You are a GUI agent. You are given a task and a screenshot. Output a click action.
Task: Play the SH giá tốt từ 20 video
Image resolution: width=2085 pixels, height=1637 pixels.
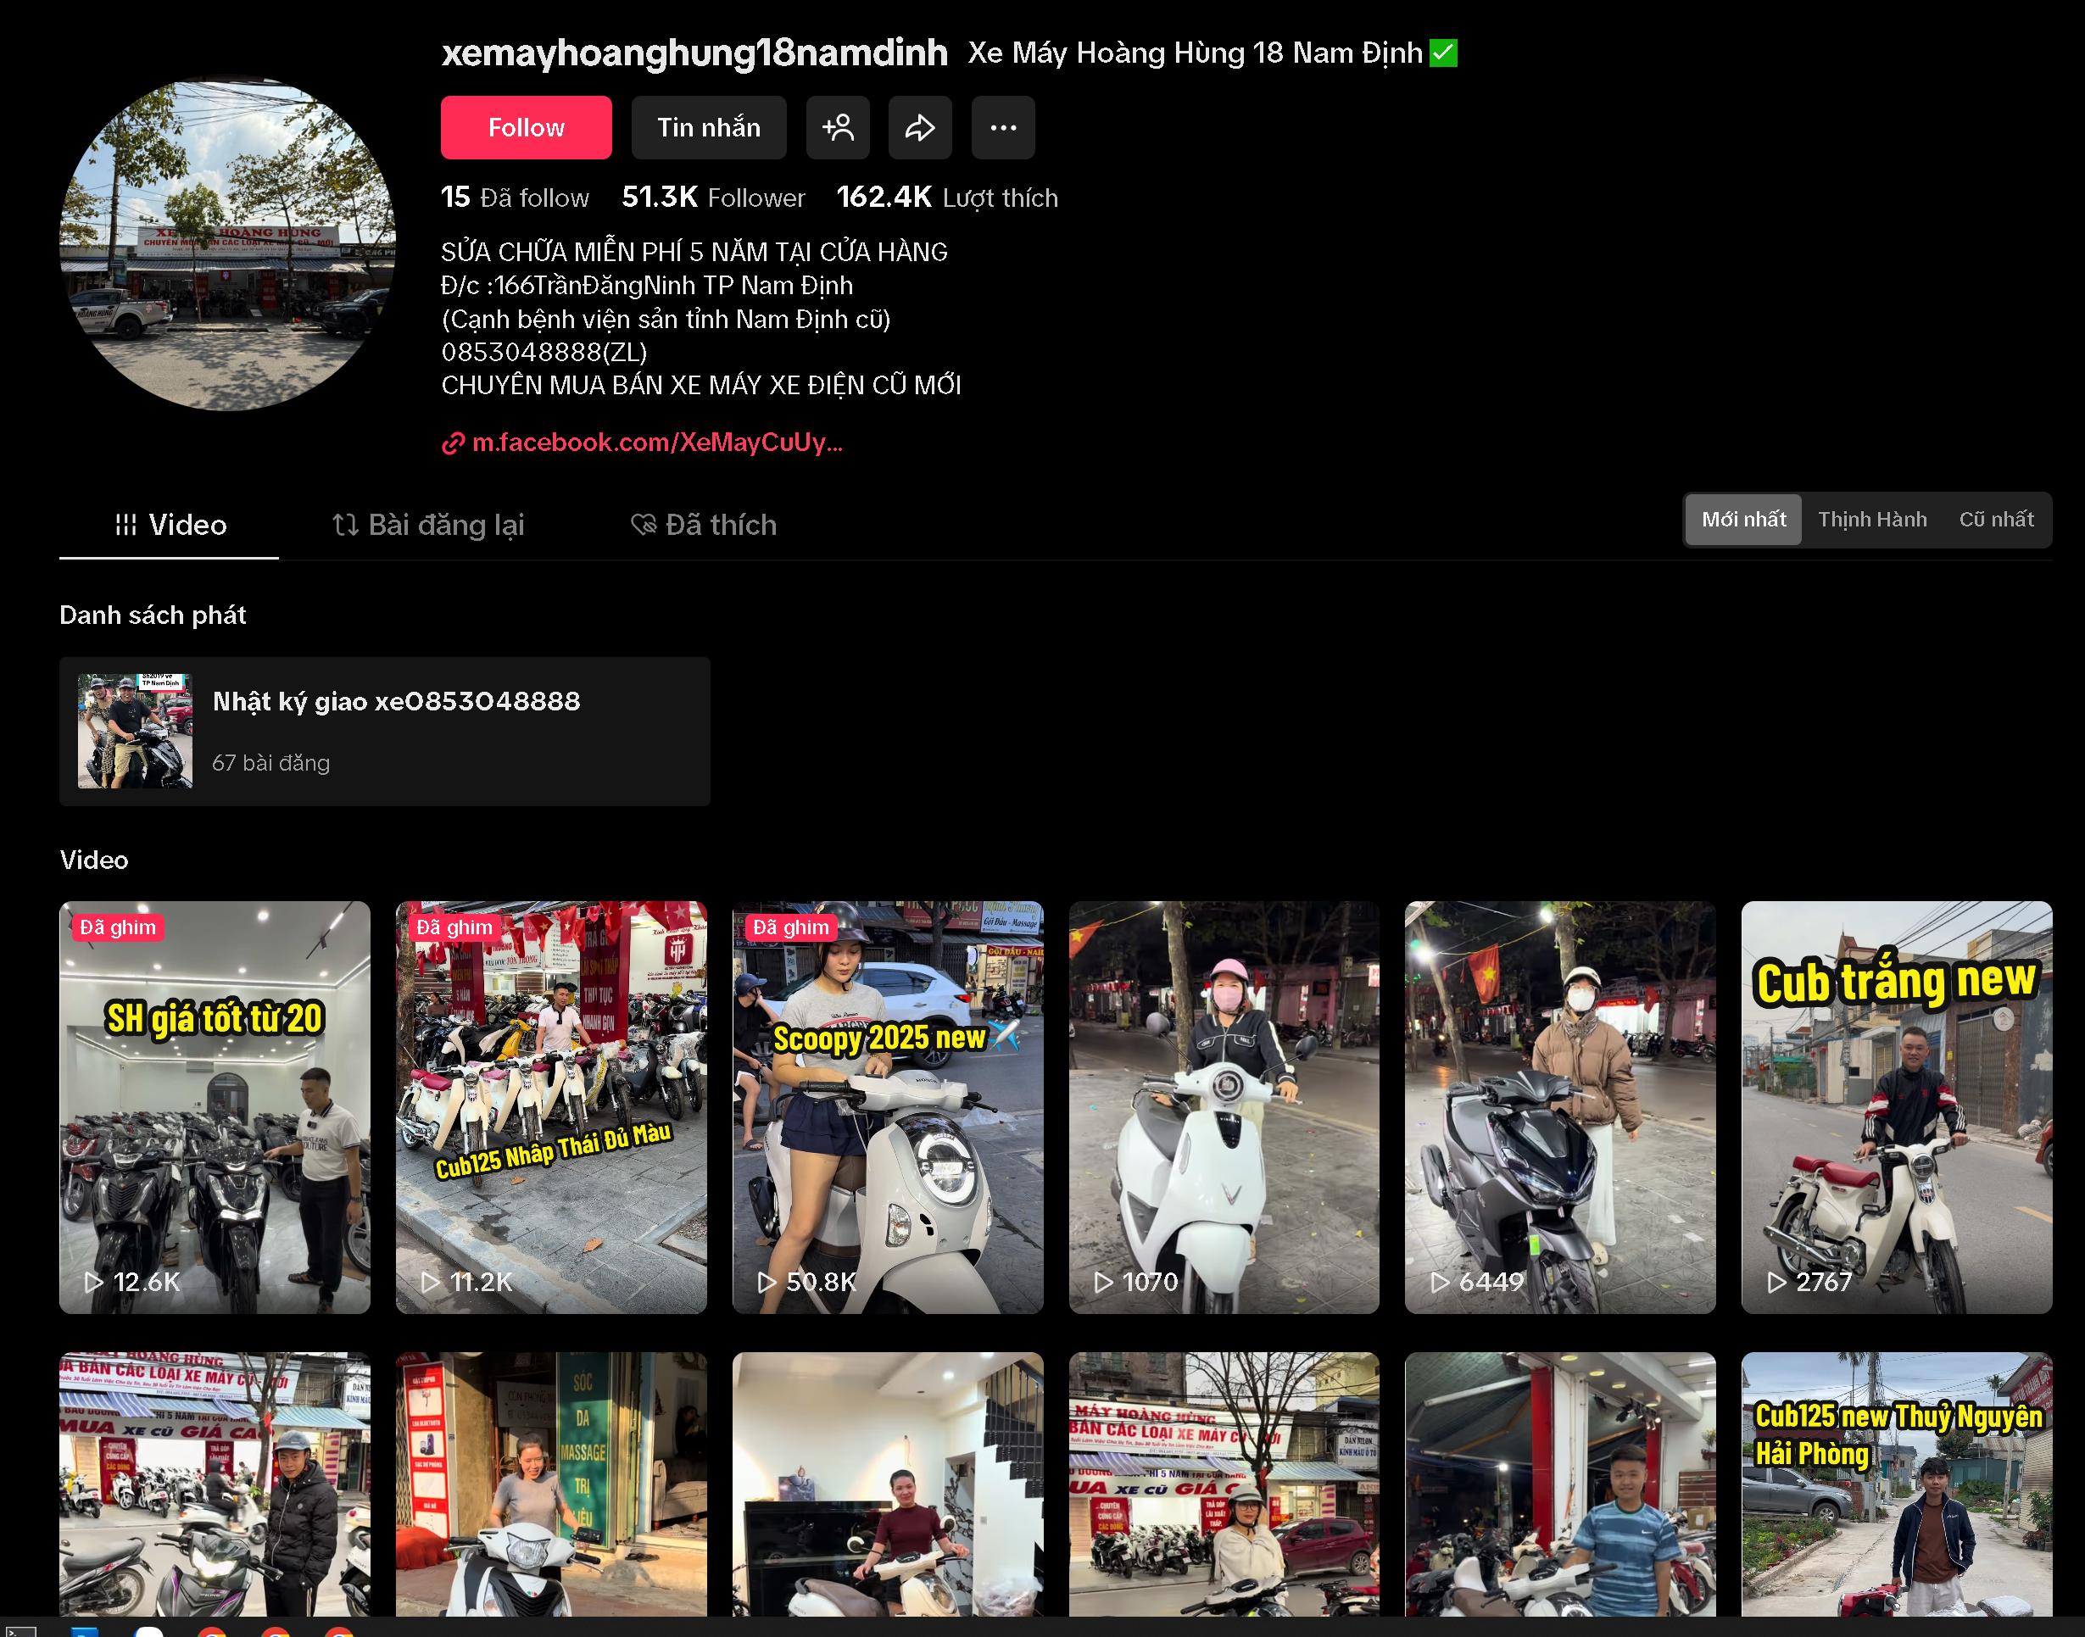(215, 1106)
